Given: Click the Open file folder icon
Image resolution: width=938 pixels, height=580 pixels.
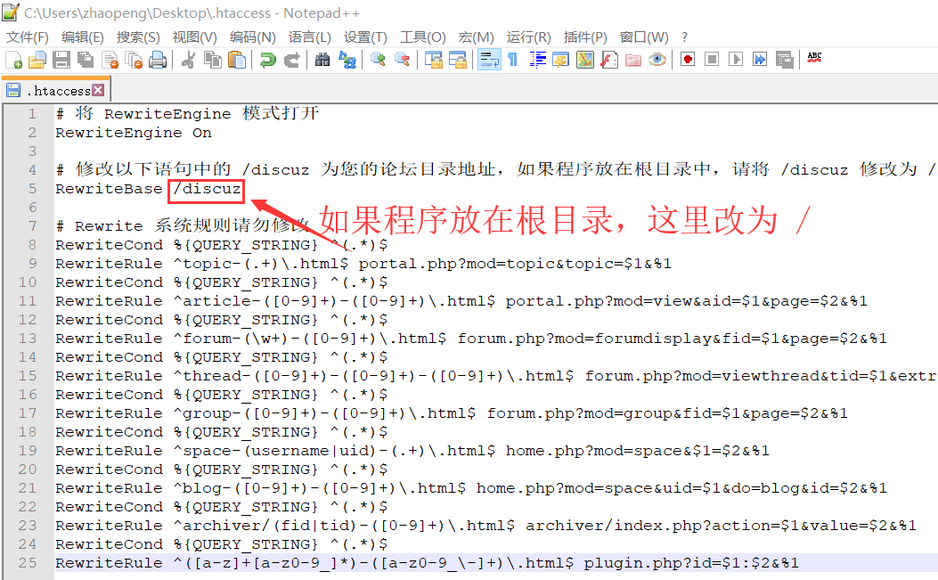Looking at the screenshot, I should pyautogui.click(x=37, y=60).
